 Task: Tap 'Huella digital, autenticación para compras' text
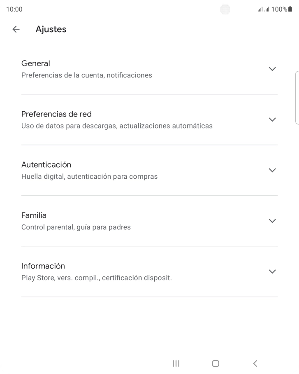coord(89,176)
